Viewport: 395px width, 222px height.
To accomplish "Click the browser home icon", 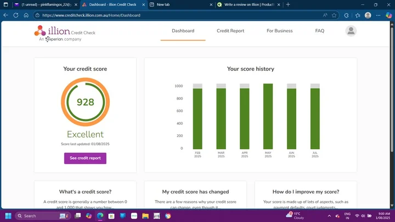I will click(26, 15).
